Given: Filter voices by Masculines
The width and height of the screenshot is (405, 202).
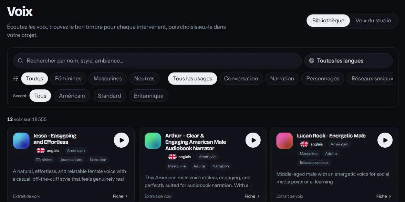Looking at the screenshot, I should click(x=108, y=79).
